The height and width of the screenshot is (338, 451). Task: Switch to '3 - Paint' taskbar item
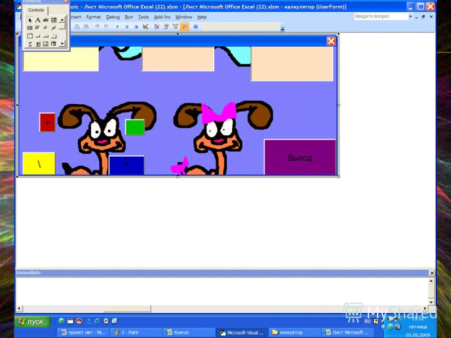pos(136,332)
